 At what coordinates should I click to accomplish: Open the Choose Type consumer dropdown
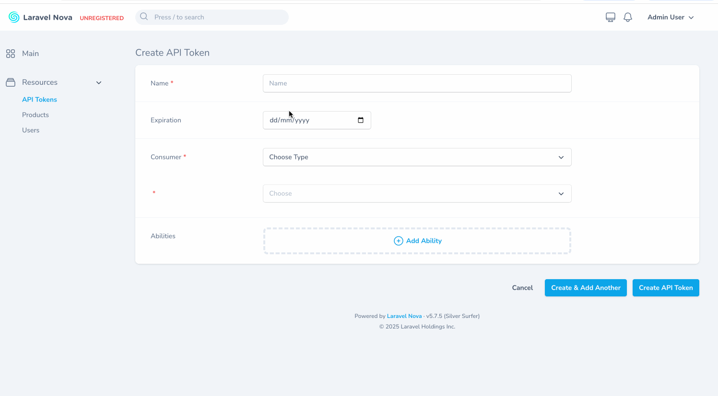(x=417, y=157)
